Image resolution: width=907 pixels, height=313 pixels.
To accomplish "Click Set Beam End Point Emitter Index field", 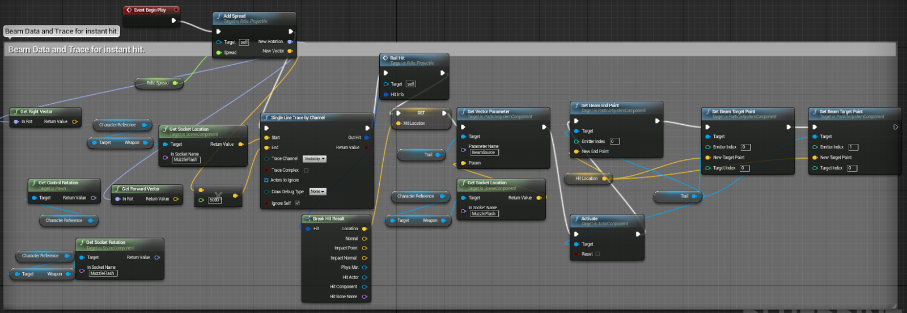I will [614, 141].
